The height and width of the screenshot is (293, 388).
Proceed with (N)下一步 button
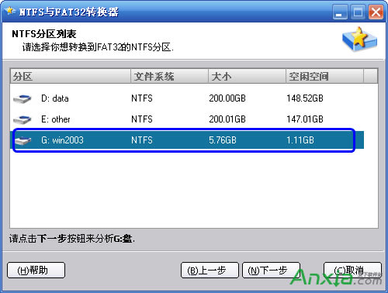coord(271,271)
